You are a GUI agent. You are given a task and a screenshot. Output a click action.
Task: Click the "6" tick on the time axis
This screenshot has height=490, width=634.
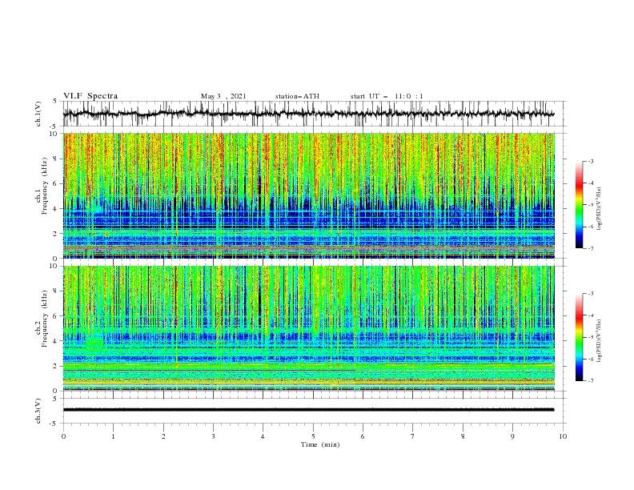click(363, 436)
